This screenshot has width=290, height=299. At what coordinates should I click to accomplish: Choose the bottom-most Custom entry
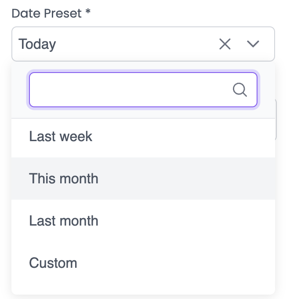(x=53, y=263)
